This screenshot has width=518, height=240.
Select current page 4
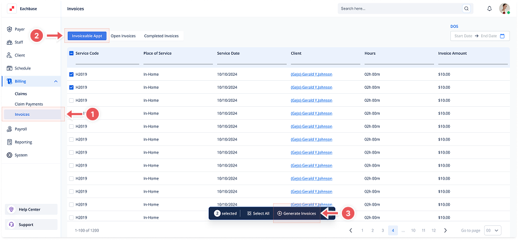393,230
